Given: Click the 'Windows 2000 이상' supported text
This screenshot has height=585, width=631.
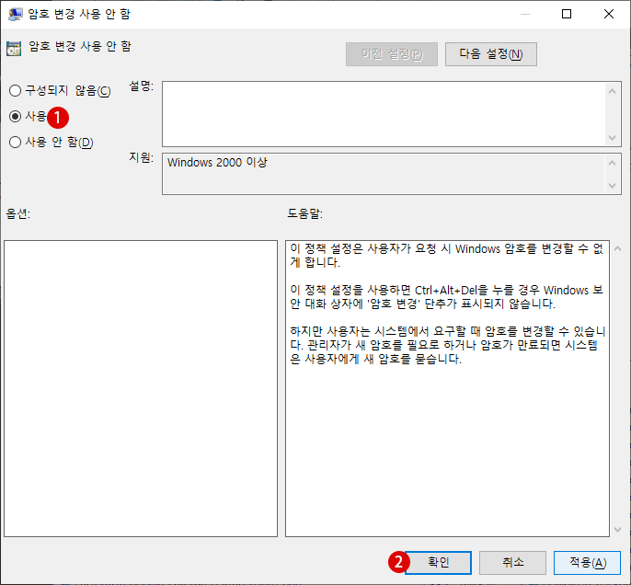Looking at the screenshot, I should tap(217, 162).
